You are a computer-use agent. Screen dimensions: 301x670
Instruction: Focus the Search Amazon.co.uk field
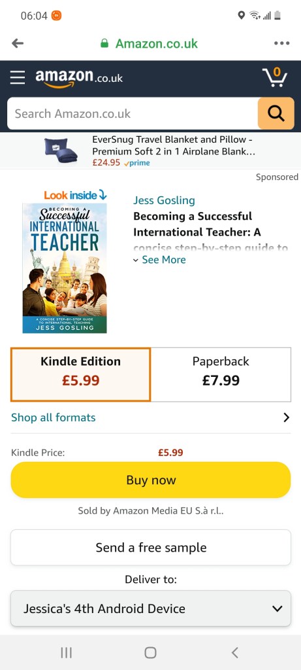[133, 113]
